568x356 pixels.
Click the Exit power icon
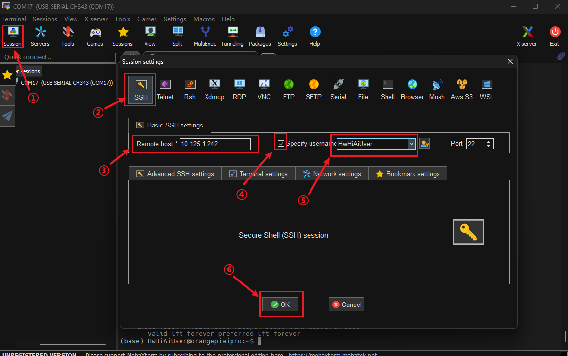[555, 37]
